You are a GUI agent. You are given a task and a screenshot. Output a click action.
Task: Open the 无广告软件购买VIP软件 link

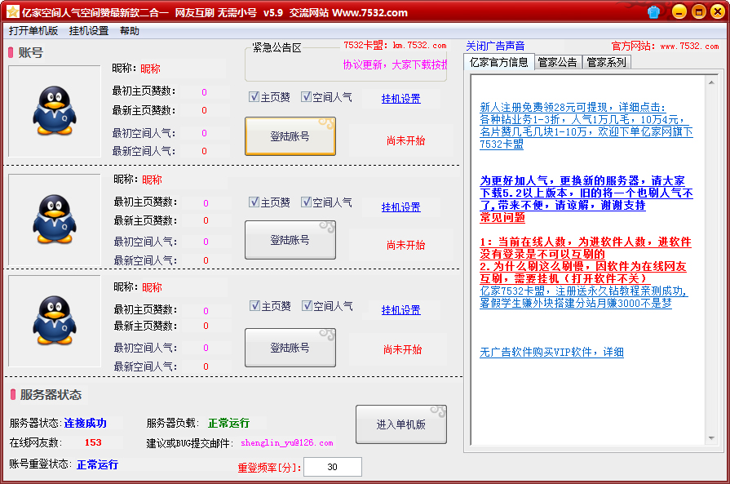pyautogui.click(x=551, y=353)
